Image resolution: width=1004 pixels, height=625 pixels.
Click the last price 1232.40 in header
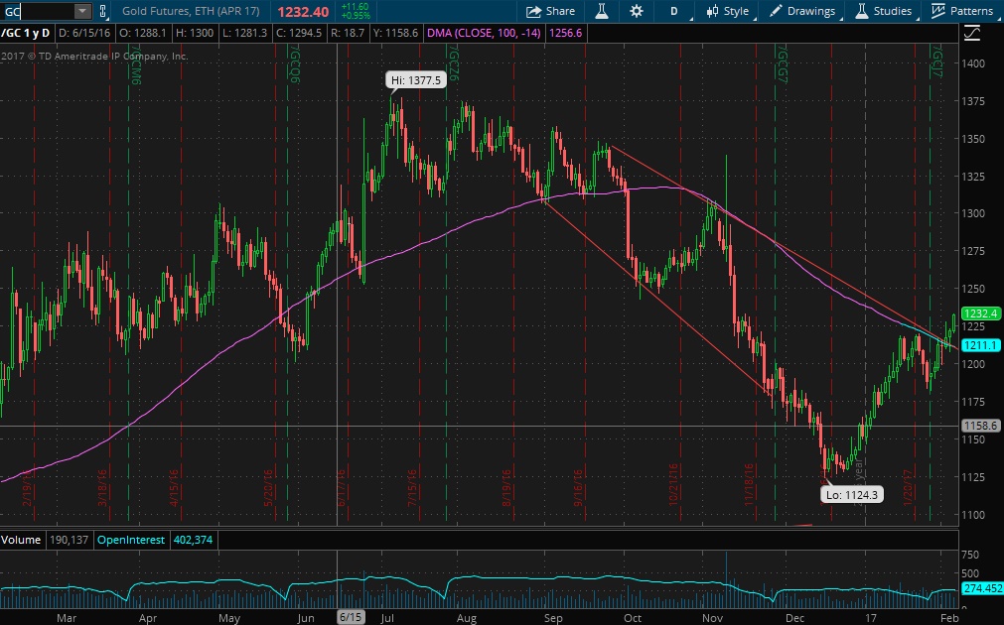click(x=303, y=12)
